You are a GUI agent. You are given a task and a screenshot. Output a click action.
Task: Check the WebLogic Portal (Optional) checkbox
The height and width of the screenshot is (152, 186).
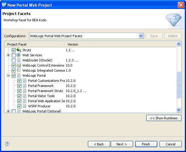(14, 111)
